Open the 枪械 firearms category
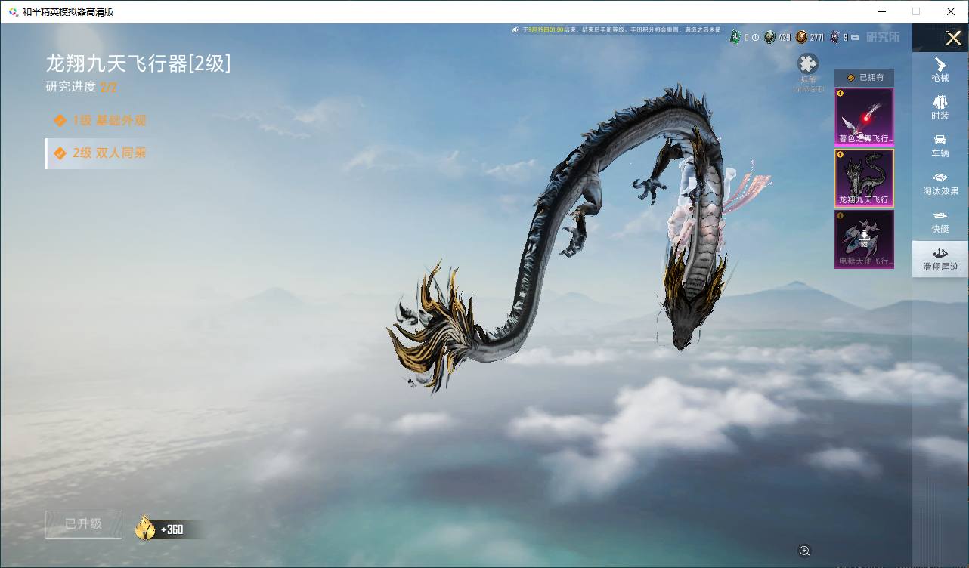The width and height of the screenshot is (969, 568). click(940, 69)
